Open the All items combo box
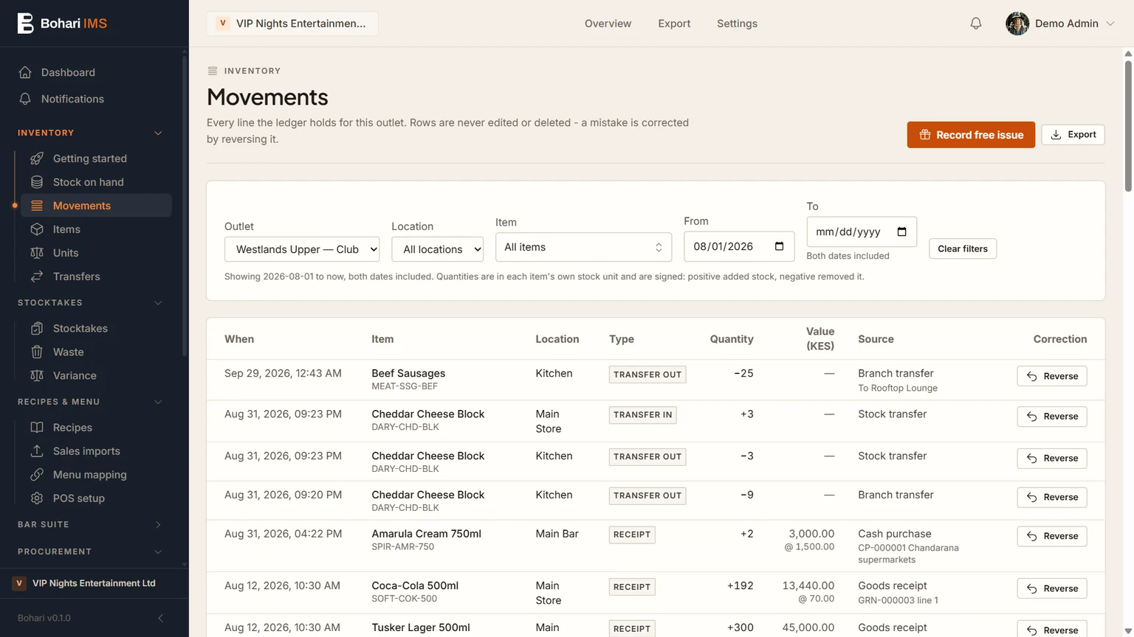This screenshot has width=1134, height=637. pyautogui.click(x=583, y=247)
